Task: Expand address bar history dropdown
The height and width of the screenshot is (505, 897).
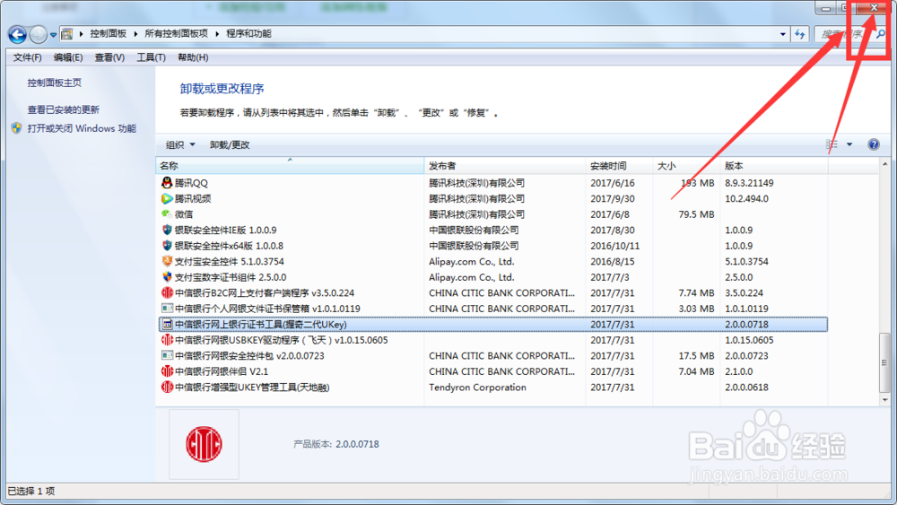Action: [782, 34]
